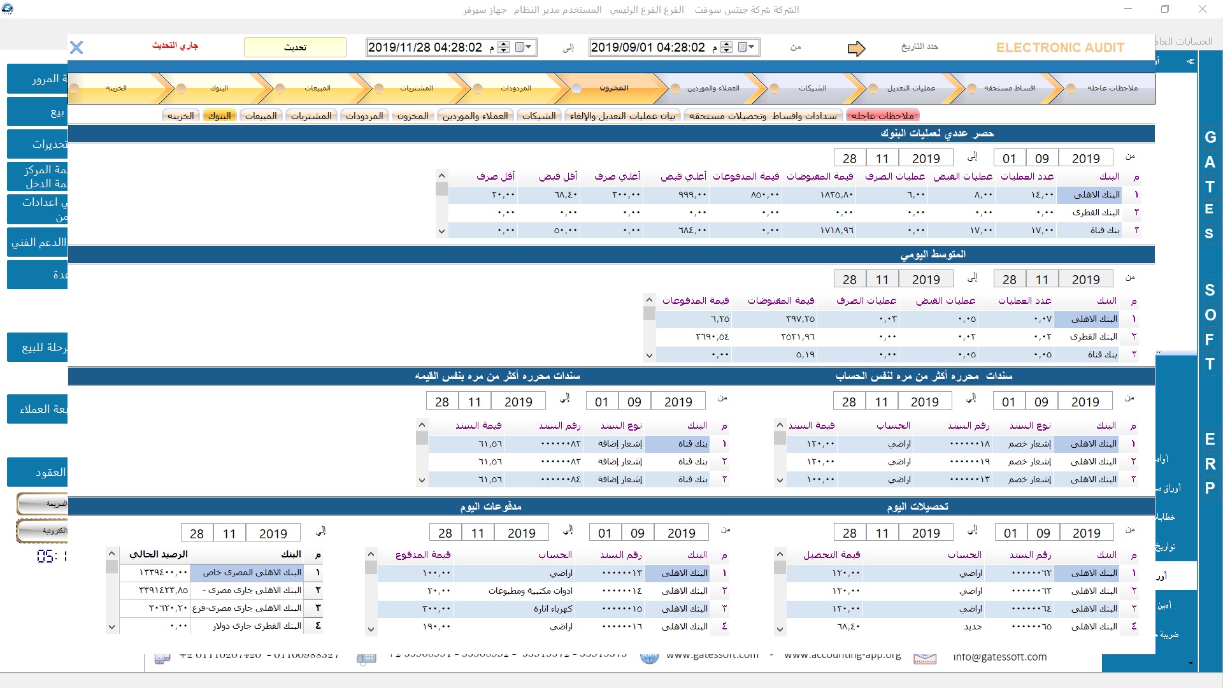Viewport: 1223px width, 688px height.
Task: Click the تحذيرات button in the left sidebar
Action: pos(37,144)
